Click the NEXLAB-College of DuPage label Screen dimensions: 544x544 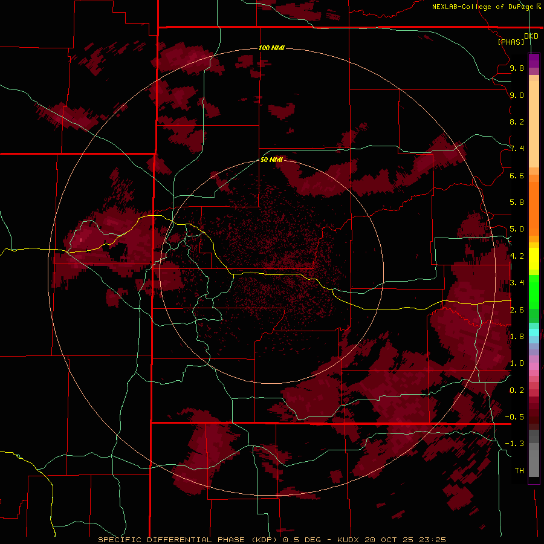click(x=483, y=7)
